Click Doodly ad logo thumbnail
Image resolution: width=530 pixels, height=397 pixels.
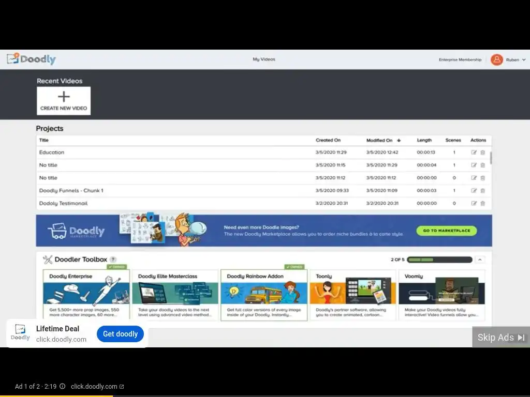click(x=20, y=332)
